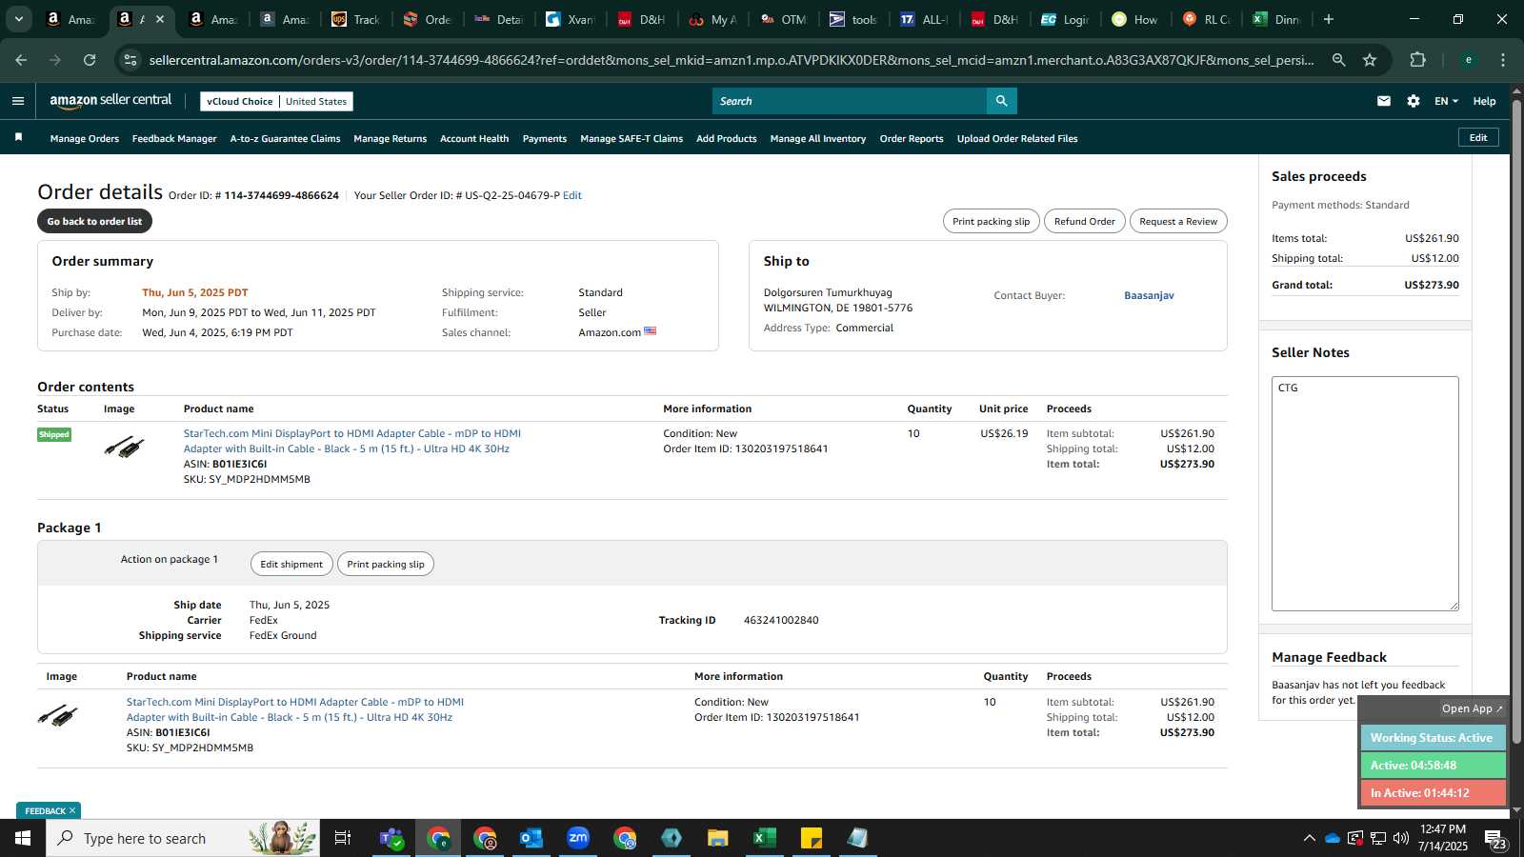Open the vCloud Choice United States account switcher

[x=277, y=101]
